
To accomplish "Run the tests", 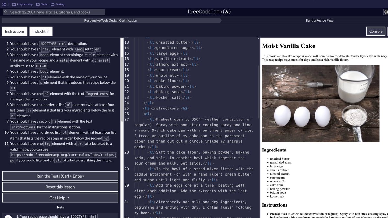I will click(60, 176).
